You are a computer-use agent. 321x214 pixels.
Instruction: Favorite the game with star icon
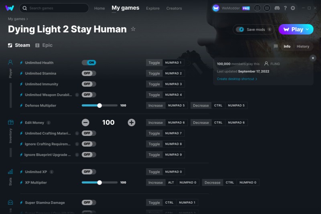(x=133, y=29)
